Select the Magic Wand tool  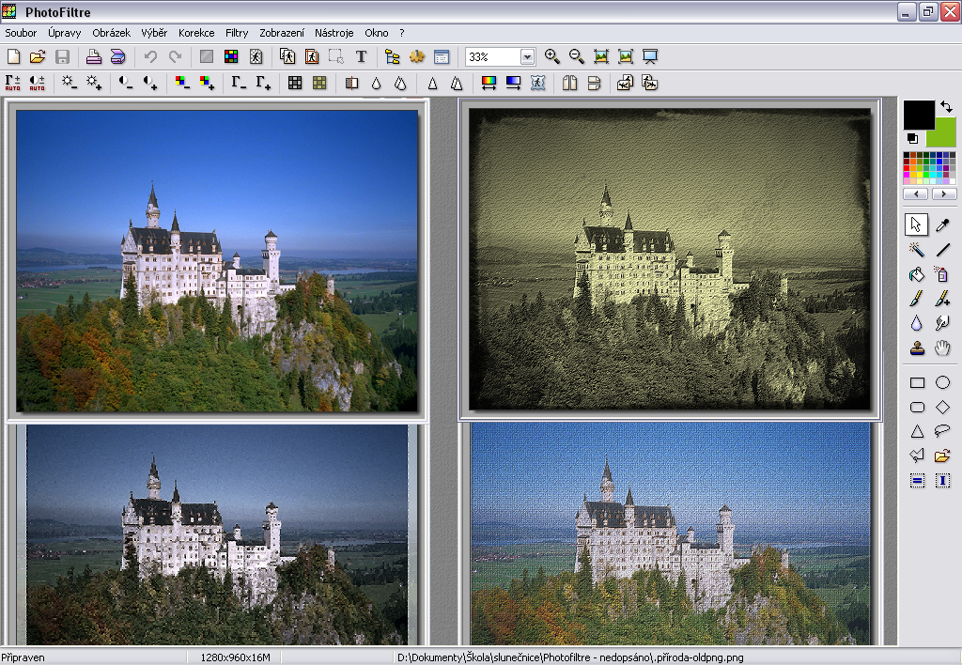click(x=917, y=250)
